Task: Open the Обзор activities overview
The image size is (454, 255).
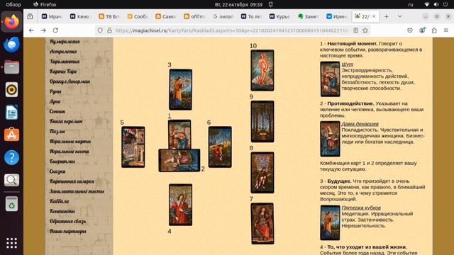Action: click(13, 4)
